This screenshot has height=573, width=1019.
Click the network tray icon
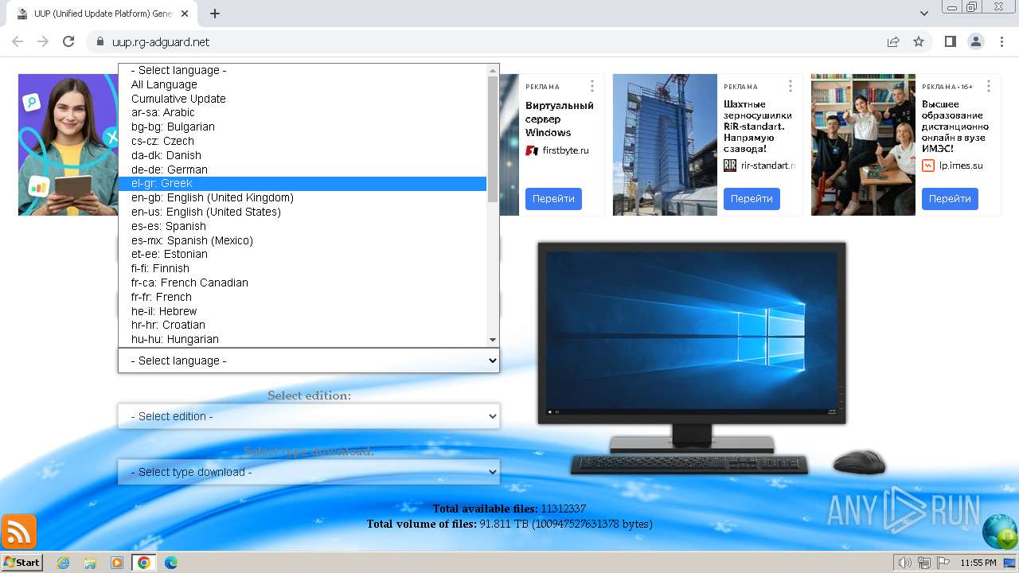(x=923, y=563)
